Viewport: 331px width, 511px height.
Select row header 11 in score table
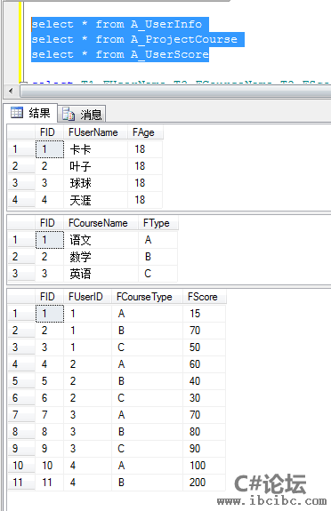[21, 483]
